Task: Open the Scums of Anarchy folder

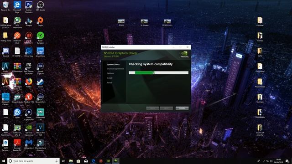Action: (x=260, y=130)
